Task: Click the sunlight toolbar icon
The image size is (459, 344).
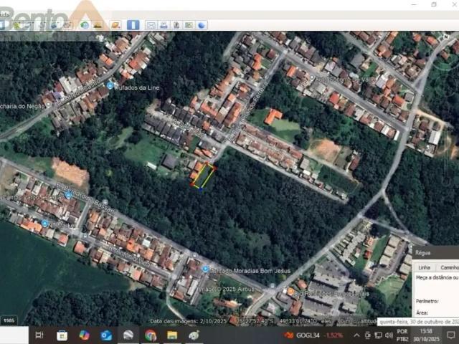Action: pos(98,25)
